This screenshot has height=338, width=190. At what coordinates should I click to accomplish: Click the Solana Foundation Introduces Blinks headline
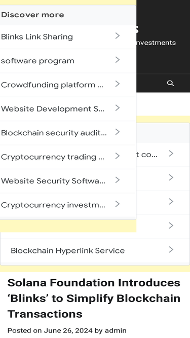pyautogui.click(x=94, y=298)
